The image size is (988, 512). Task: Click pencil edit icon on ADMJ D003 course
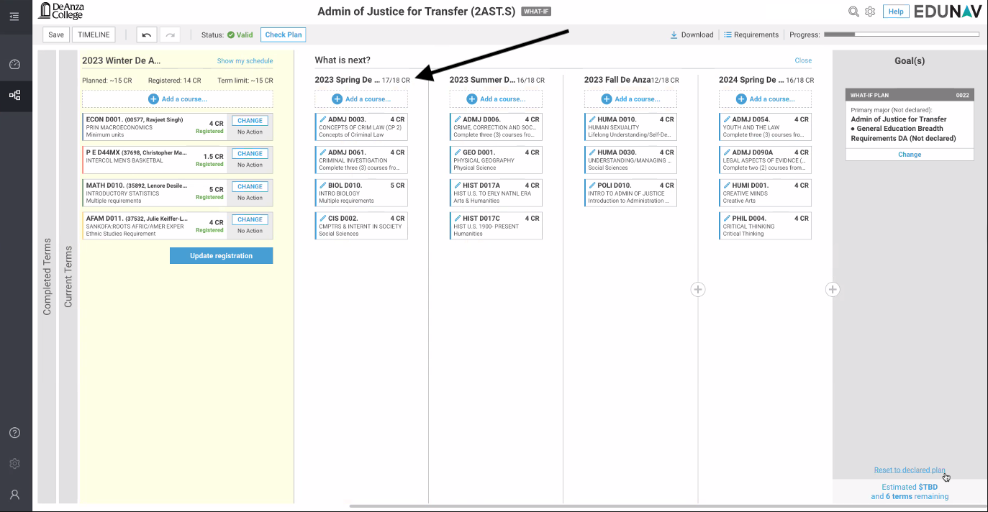(x=323, y=119)
